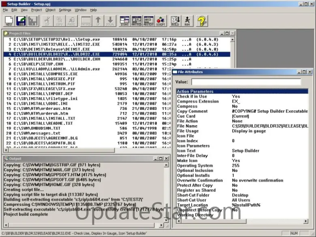Select the Action Parameters header row

(x=242, y=92)
